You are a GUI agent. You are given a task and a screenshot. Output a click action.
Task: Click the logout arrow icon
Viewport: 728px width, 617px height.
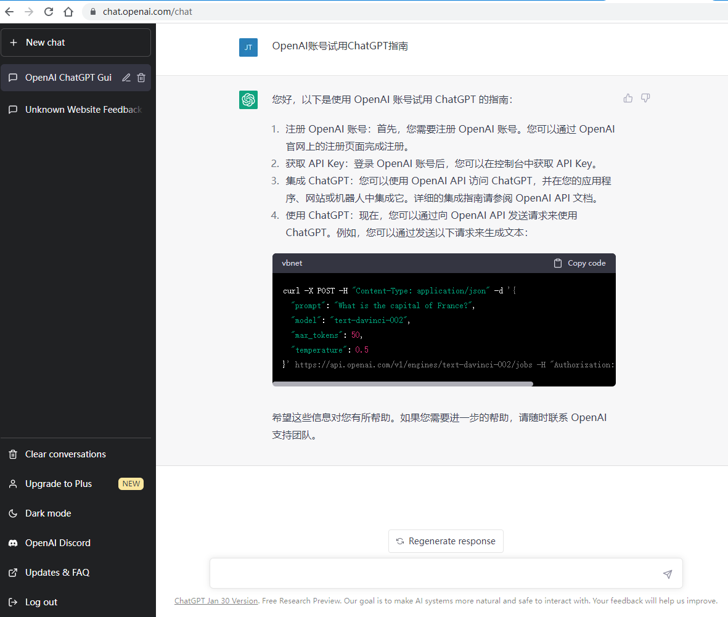pyautogui.click(x=13, y=602)
